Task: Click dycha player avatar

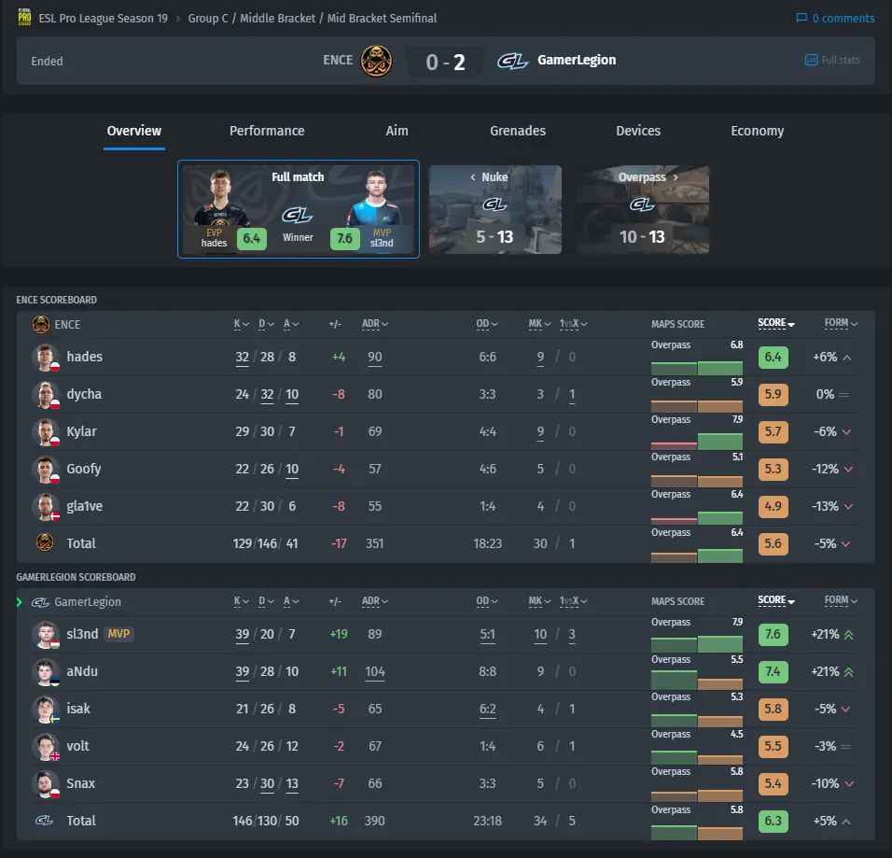Action: (x=46, y=395)
